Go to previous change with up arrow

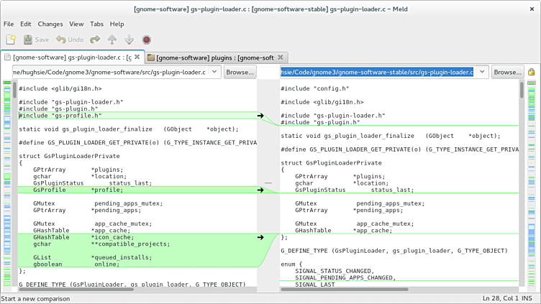[112, 40]
